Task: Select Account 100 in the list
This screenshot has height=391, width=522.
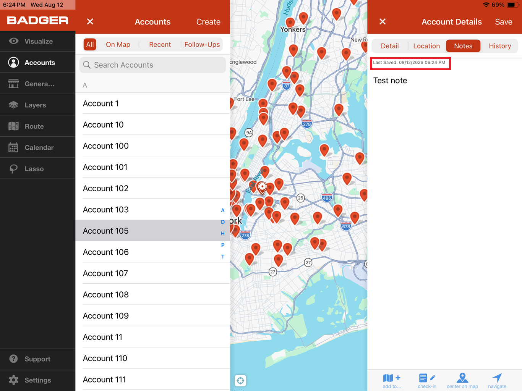Action: tap(152, 146)
